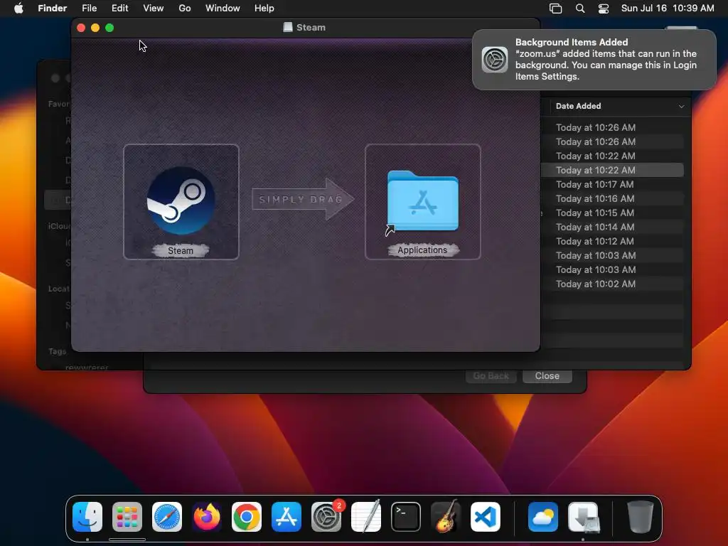The height and width of the screenshot is (546, 728).
Task: Click the Go Back button
Action: [491, 376]
